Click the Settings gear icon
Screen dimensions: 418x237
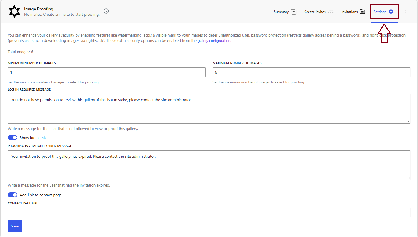click(x=391, y=12)
